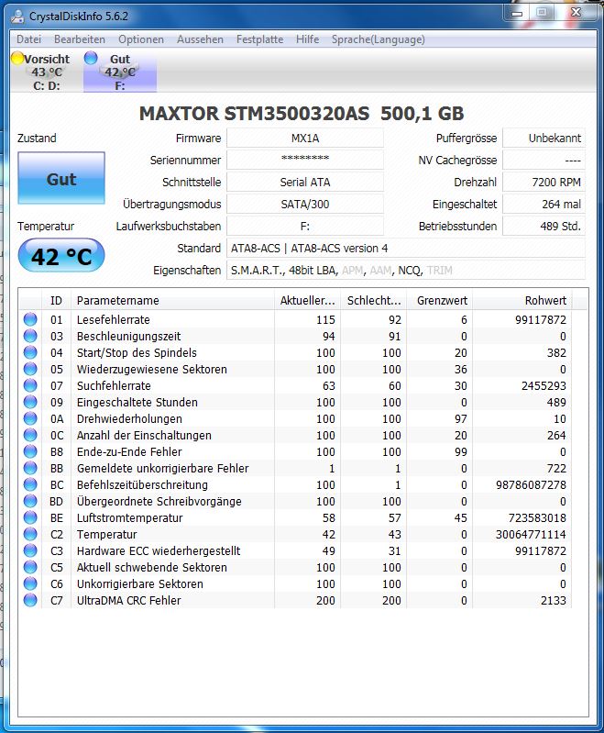Click status orb of Start/Stop des Spindels row

pyautogui.click(x=30, y=352)
